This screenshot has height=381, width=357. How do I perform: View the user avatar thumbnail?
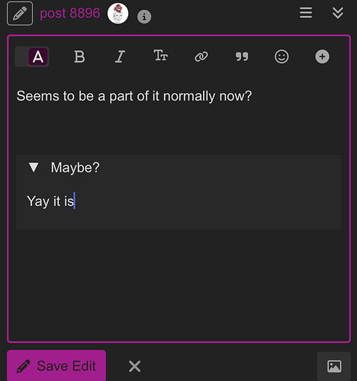[x=117, y=14]
